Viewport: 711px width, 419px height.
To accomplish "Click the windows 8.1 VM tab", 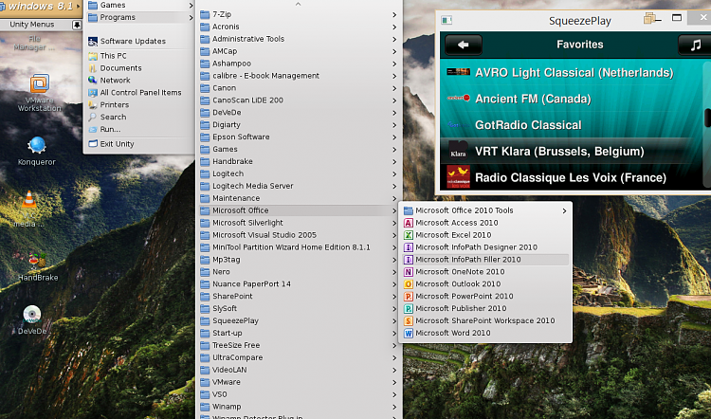I will [39, 7].
